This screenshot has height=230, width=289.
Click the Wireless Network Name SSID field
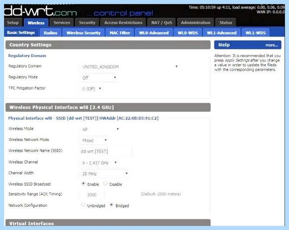106,151
